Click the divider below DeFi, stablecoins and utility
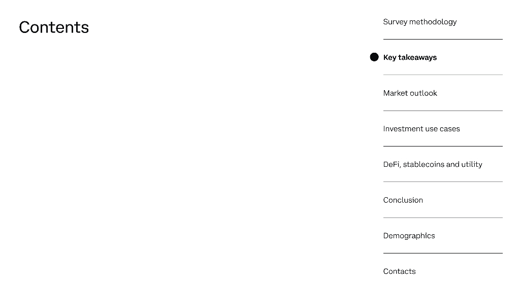This screenshot has height=292, width=520. point(443,181)
